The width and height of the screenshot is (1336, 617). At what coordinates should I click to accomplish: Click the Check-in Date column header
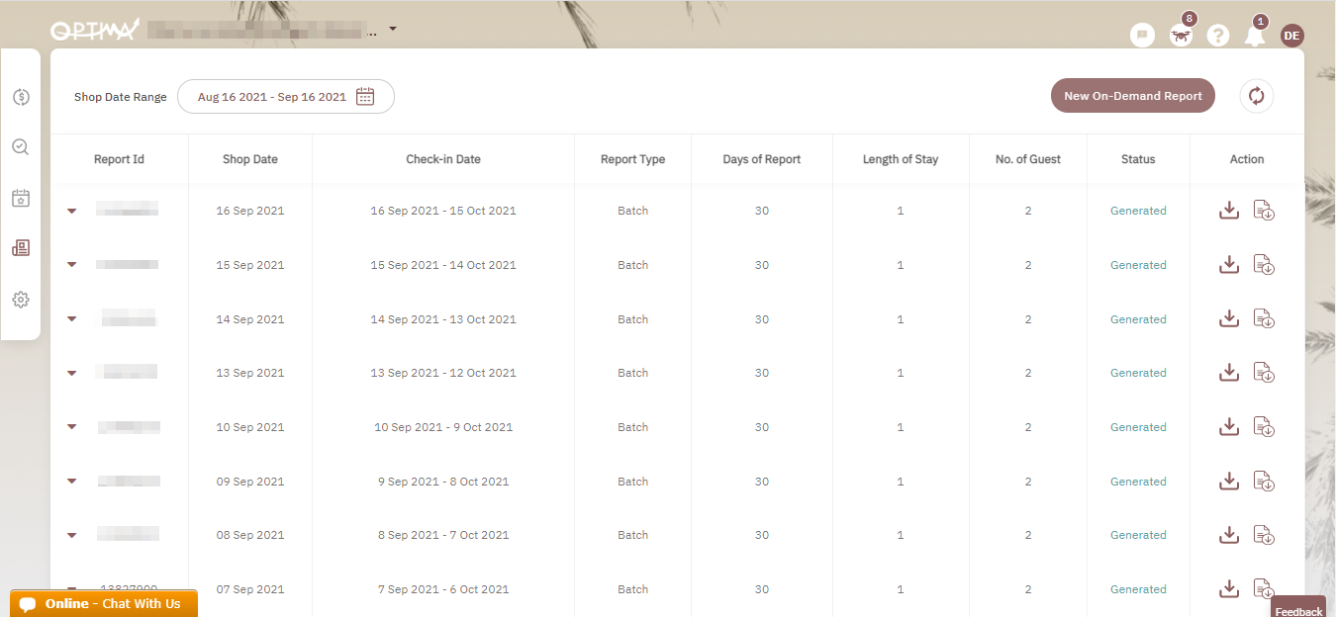443,159
